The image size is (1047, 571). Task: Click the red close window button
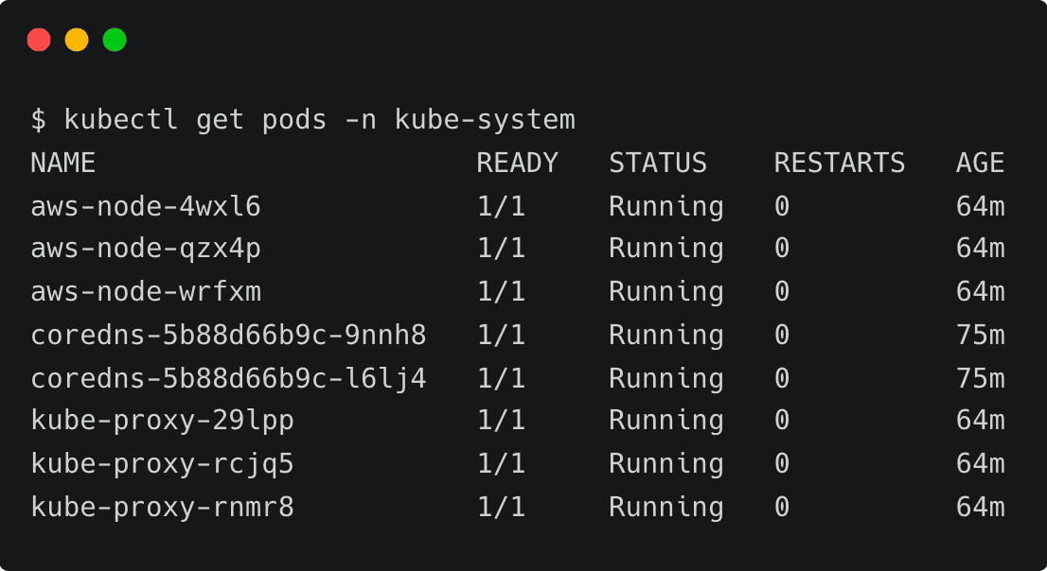click(x=39, y=40)
